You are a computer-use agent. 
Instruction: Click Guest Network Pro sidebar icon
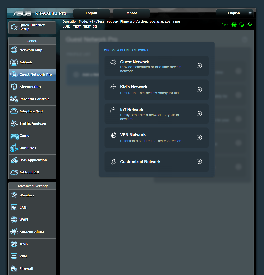14,74
